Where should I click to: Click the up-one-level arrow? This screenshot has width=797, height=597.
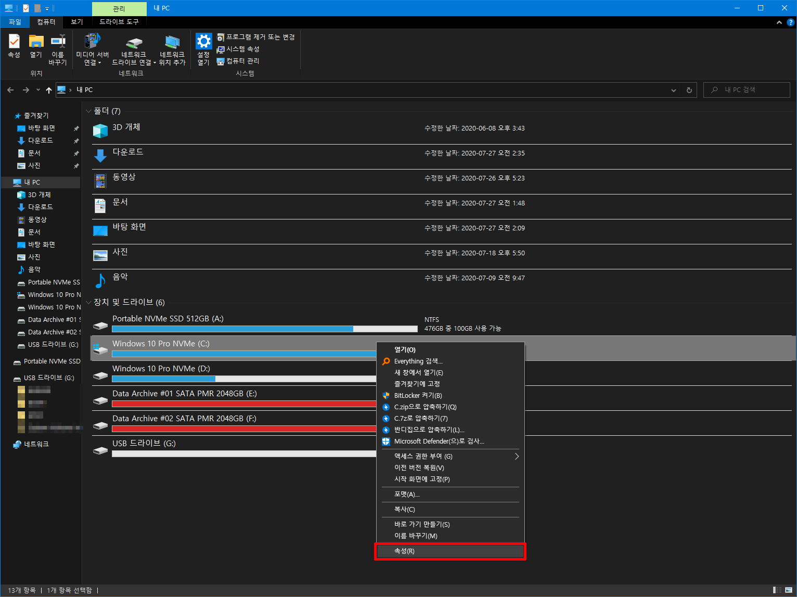(x=49, y=90)
